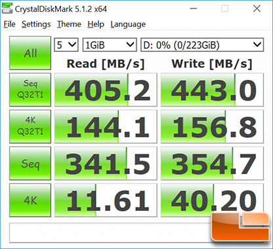Open the Language menu

[x=128, y=24]
